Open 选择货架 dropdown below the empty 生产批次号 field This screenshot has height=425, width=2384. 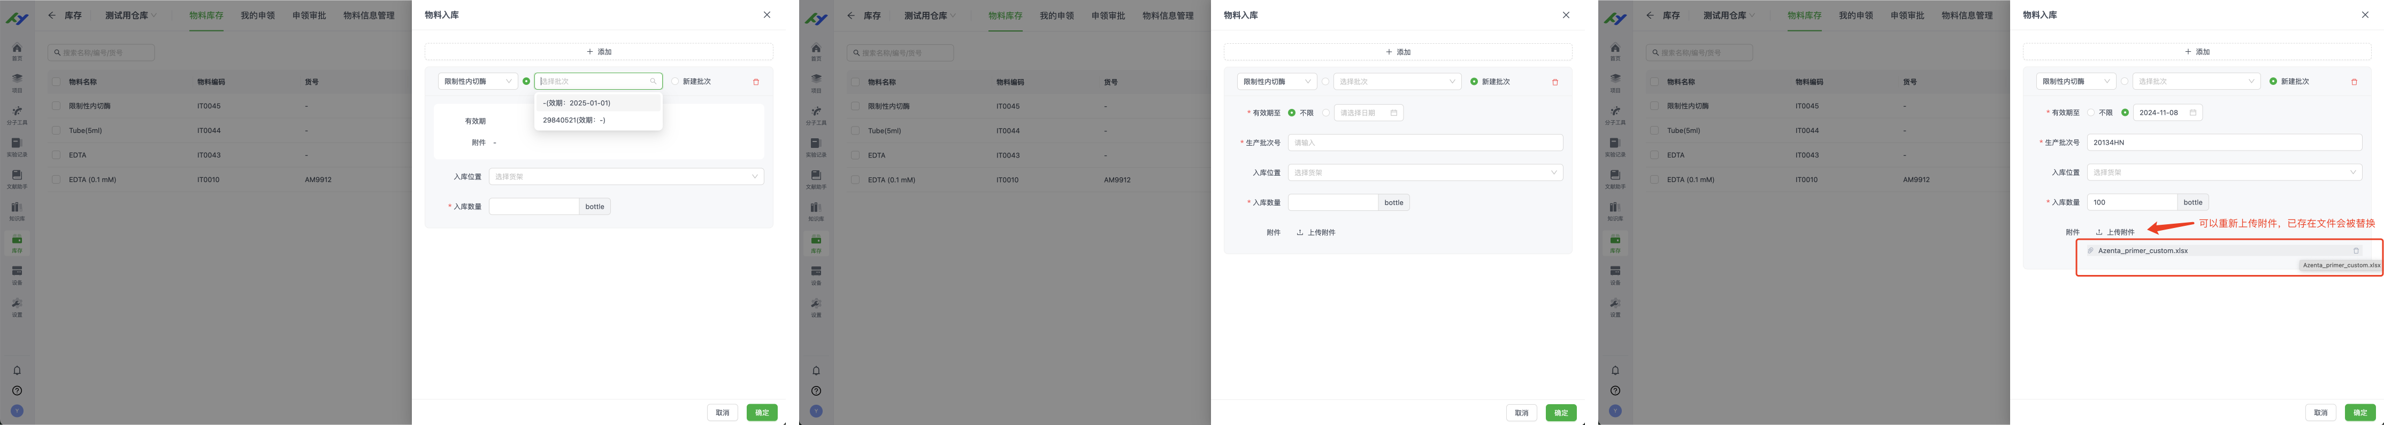point(1425,173)
